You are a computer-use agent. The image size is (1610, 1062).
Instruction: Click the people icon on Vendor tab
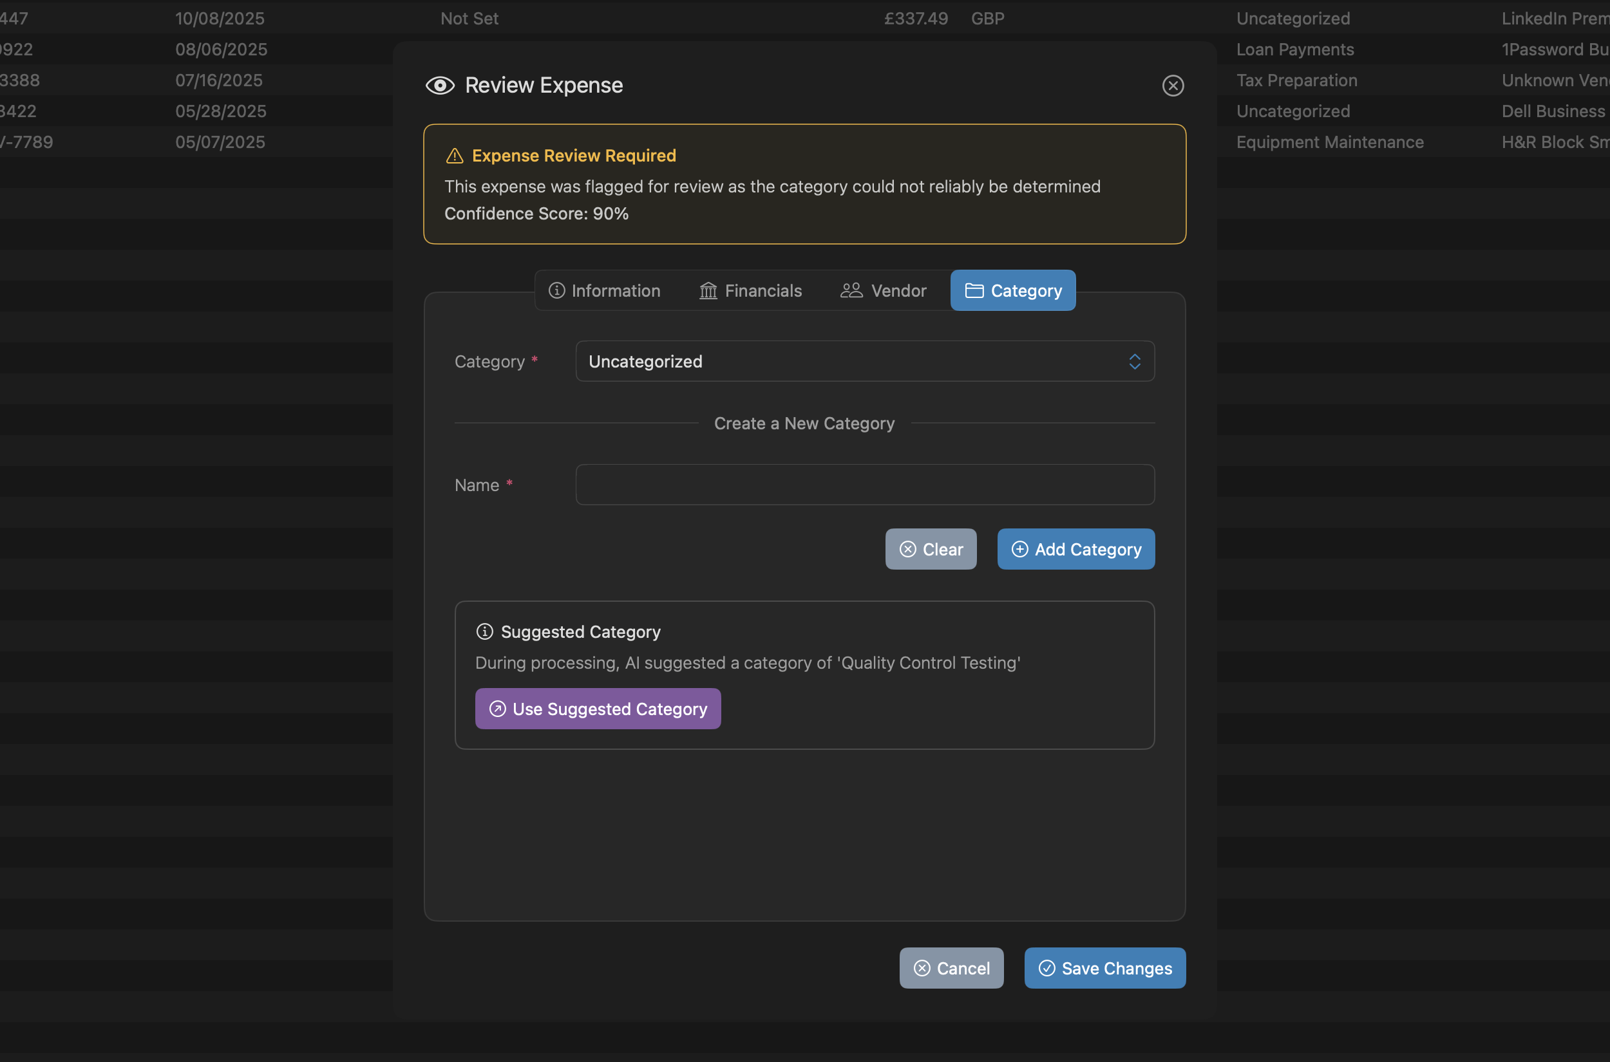850,290
